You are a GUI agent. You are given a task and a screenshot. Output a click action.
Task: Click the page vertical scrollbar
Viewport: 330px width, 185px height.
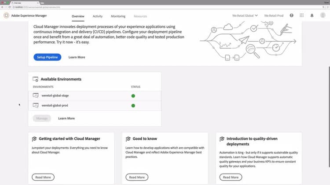point(329,117)
